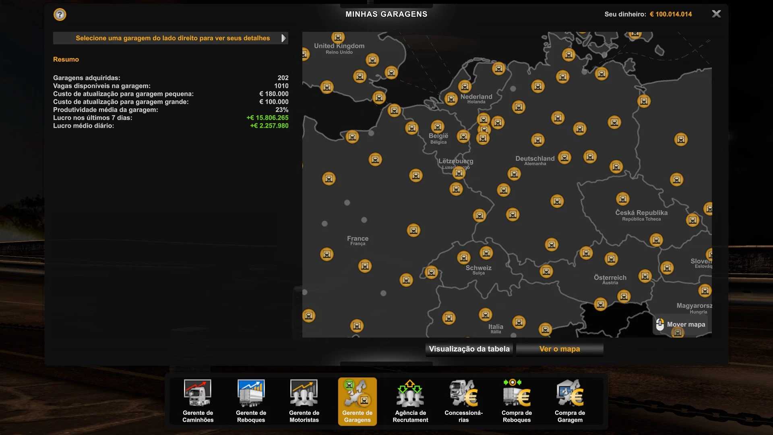The width and height of the screenshot is (773, 435).
Task: Close the Minhas Garagens window
Action: [x=716, y=14]
